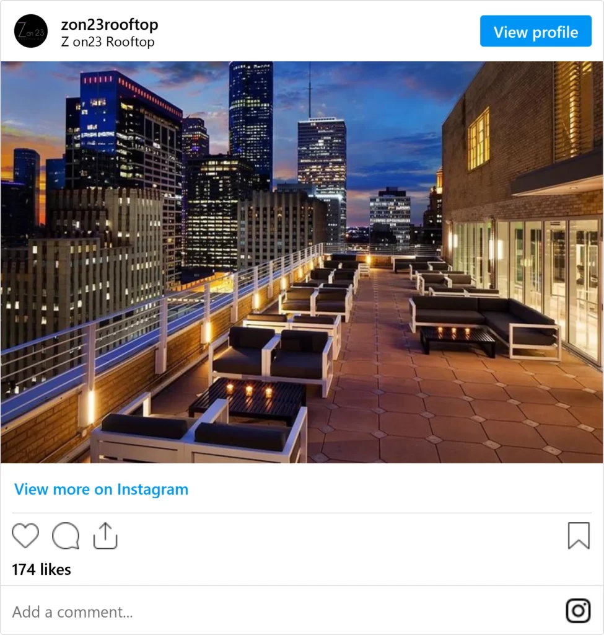This screenshot has height=635, width=604.
Task: Open comments via the speech bubble icon
Action: pyautogui.click(x=66, y=535)
